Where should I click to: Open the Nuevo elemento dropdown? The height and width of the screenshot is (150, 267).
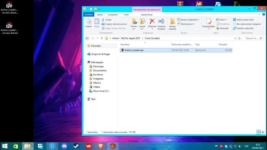click(x=188, y=20)
